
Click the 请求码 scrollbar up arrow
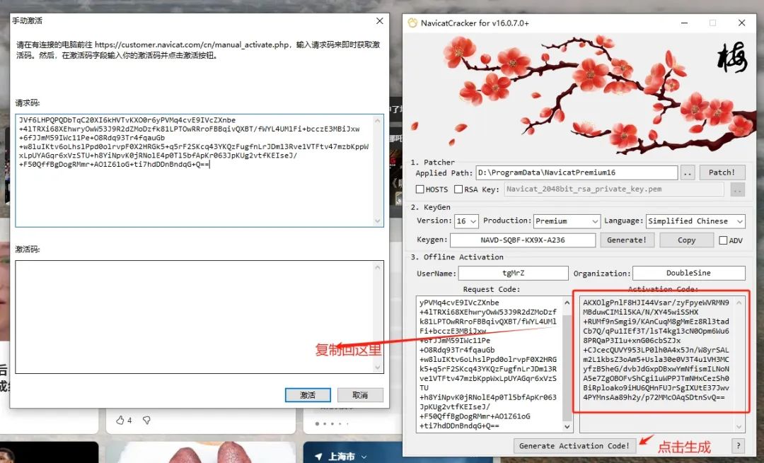(x=378, y=120)
